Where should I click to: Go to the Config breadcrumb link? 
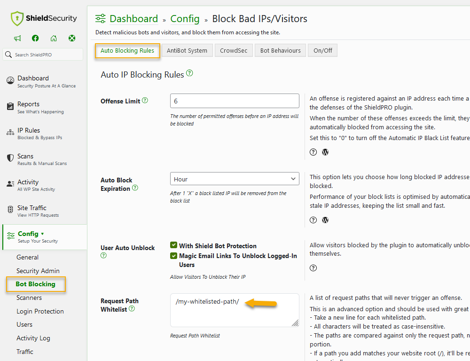click(185, 19)
